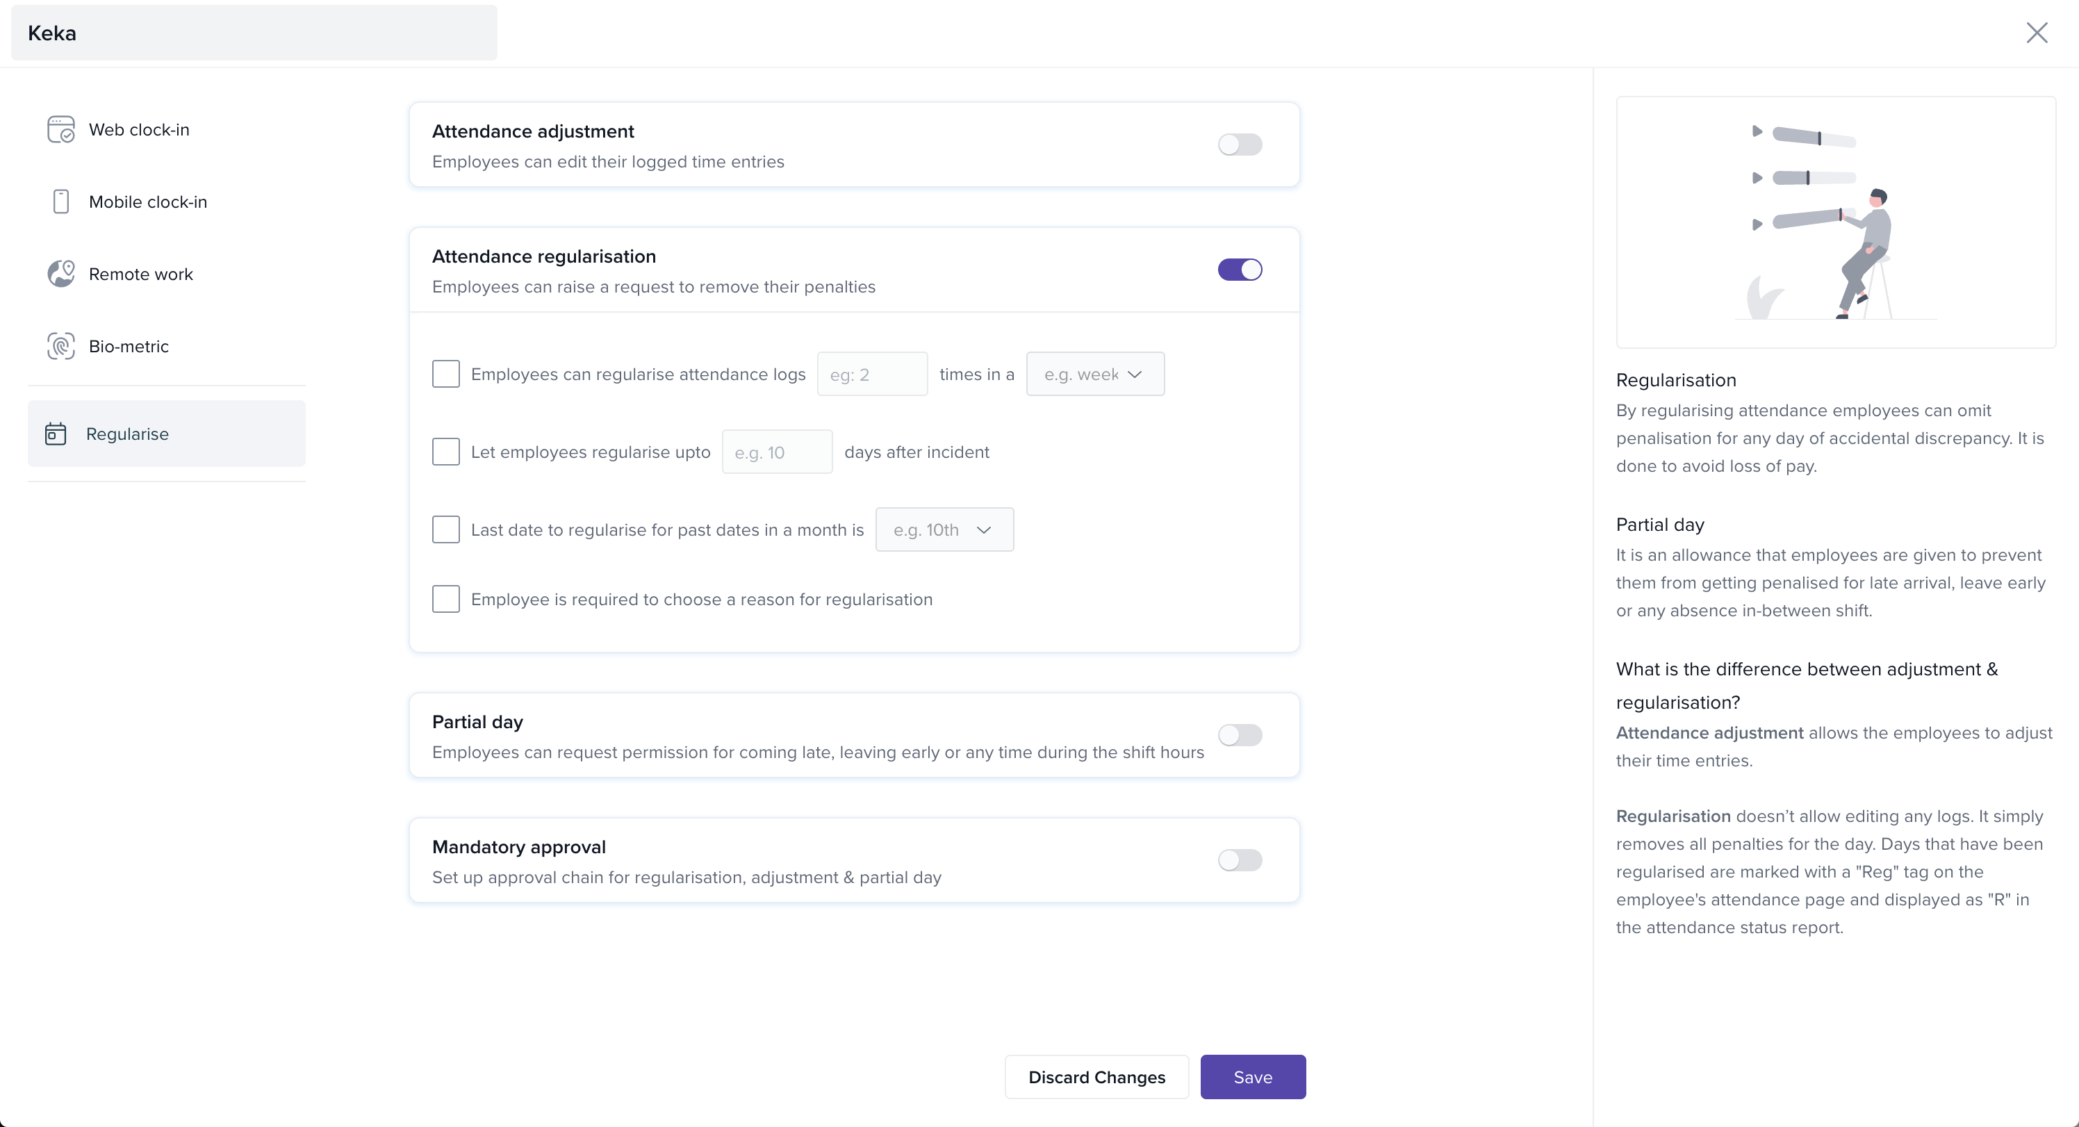Click the Bio-metric fingerprint icon
This screenshot has height=1127, width=2079.
(60, 346)
